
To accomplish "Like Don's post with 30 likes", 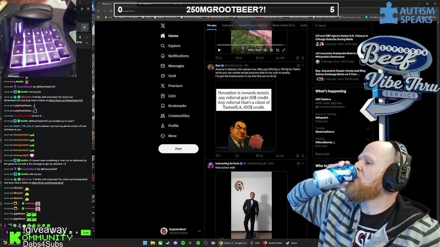I will (x=259, y=156).
